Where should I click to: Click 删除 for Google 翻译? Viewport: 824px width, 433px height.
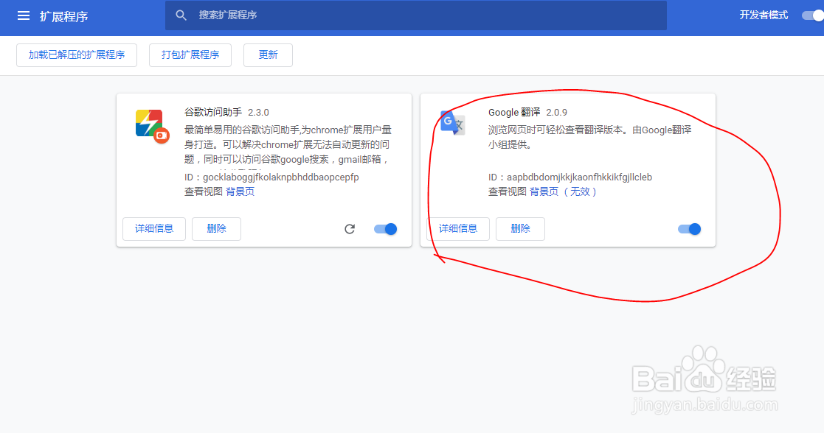[x=520, y=229]
